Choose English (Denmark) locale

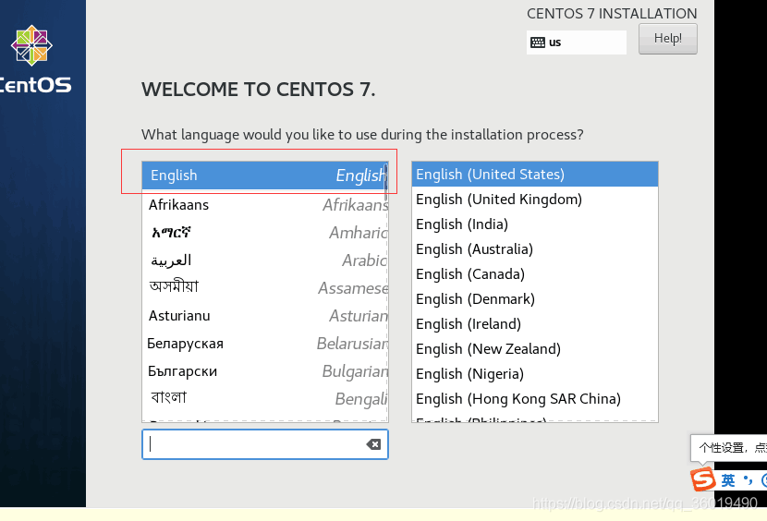click(535, 299)
